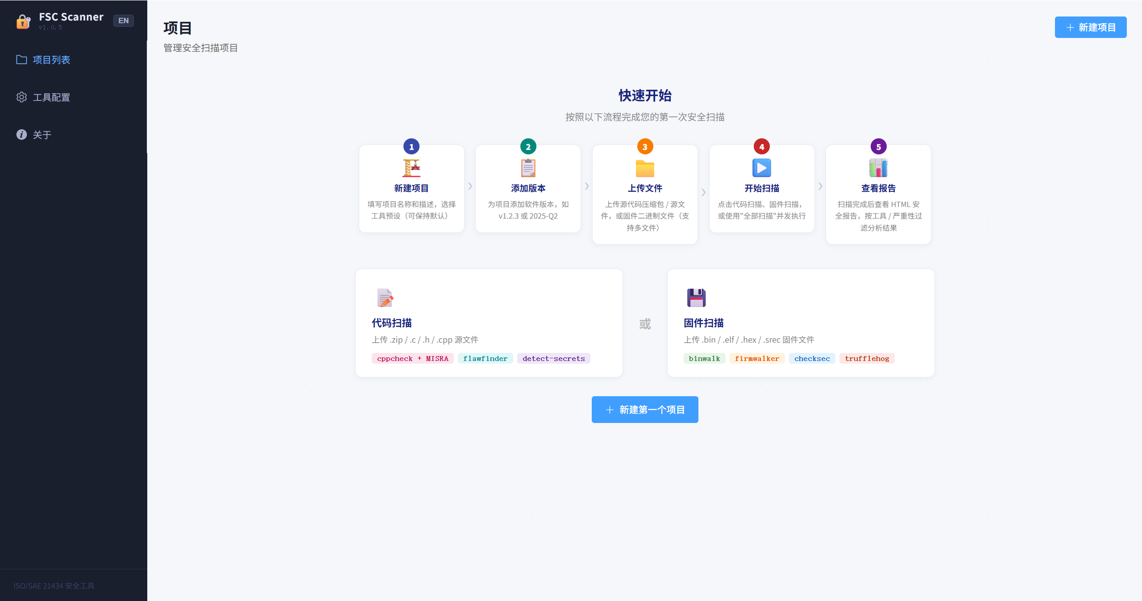
Task: Click the 开始扫描 step title
Action: click(x=762, y=188)
